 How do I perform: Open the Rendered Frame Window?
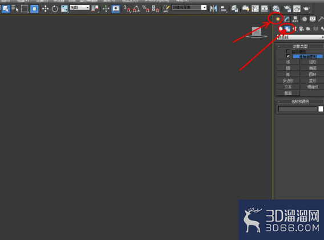[x=297, y=9]
